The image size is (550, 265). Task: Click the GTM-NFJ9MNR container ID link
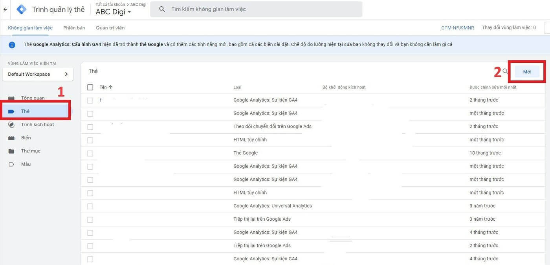click(x=457, y=28)
